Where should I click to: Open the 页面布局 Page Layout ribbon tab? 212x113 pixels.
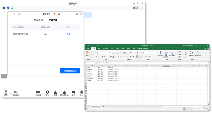[106, 49]
